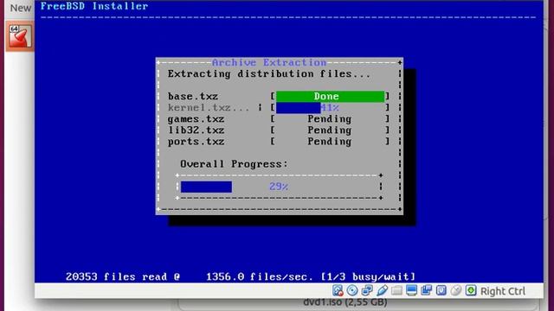Click the FreeBSD Installer header text
Image resolution: width=554 pixels, height=311 pixels.
click(94, 6)
